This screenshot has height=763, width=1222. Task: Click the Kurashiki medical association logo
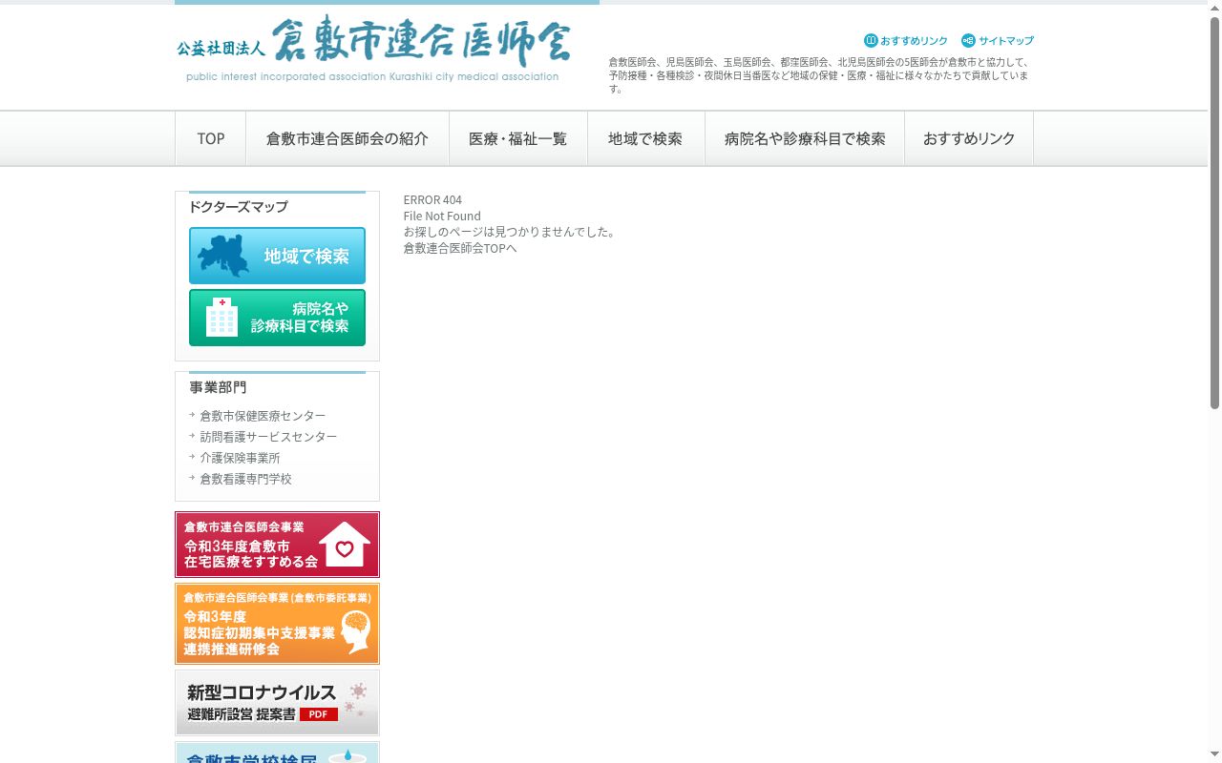point(373,50)
